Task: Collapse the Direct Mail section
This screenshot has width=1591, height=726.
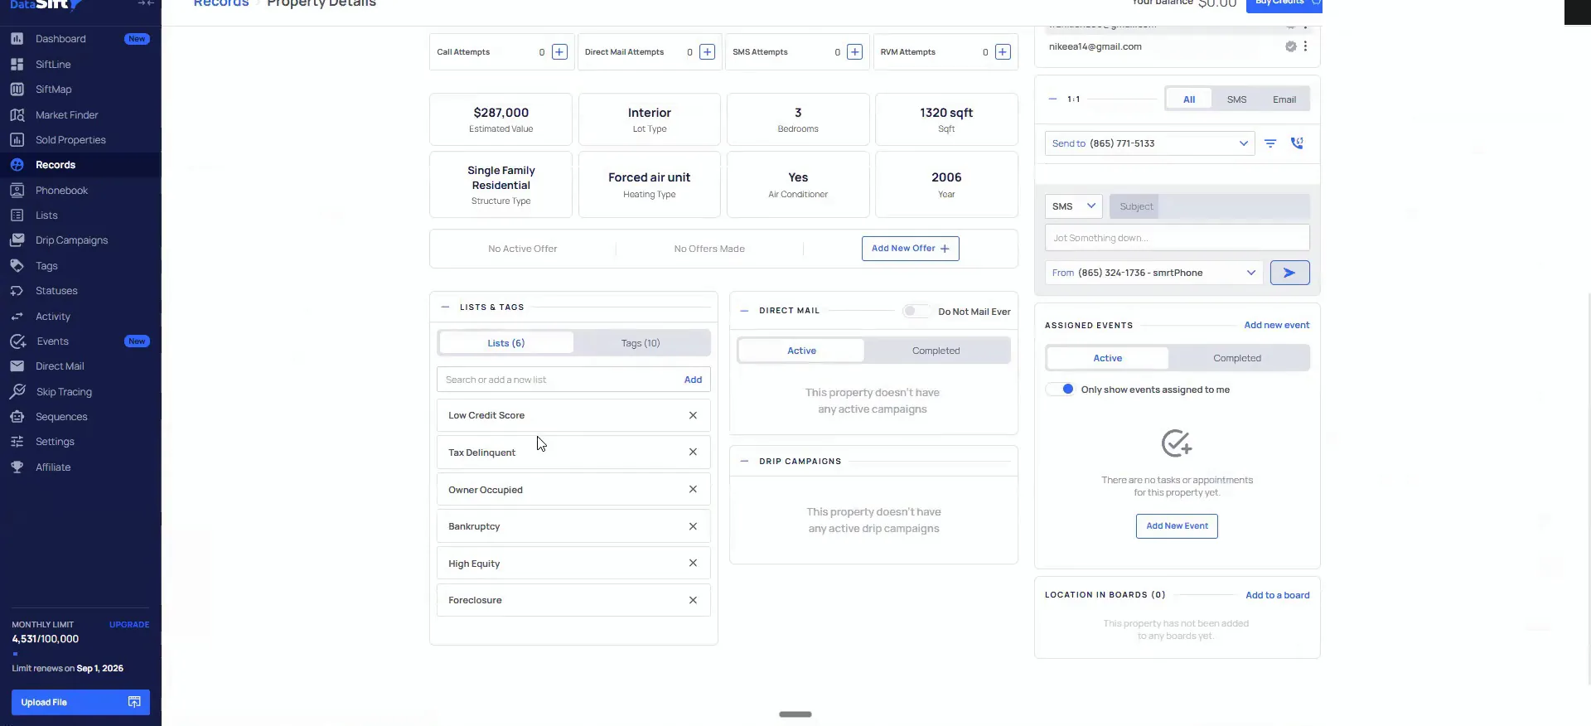Action: tap(744, 311)
